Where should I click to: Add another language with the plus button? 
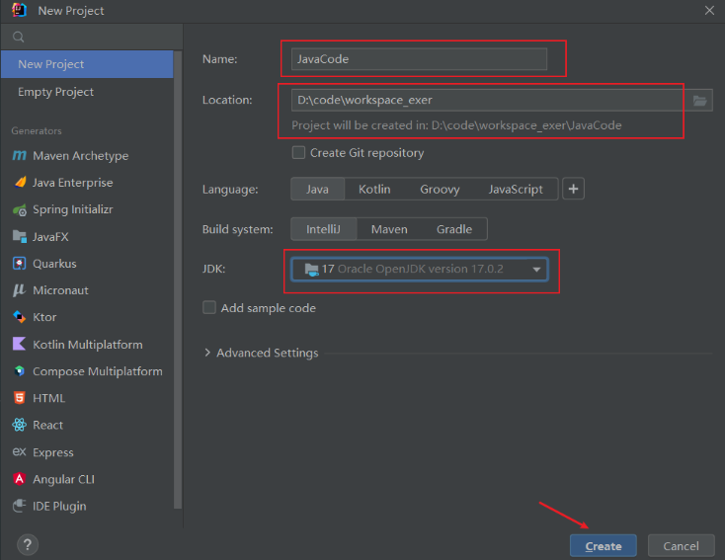pyautogui.click(x=573, y=189)
